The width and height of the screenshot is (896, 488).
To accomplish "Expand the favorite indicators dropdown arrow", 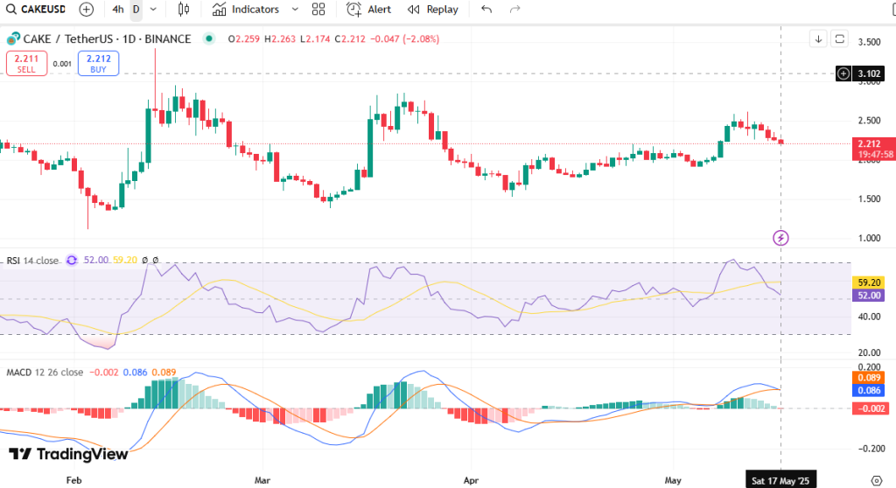I will (x=294, y=10).
